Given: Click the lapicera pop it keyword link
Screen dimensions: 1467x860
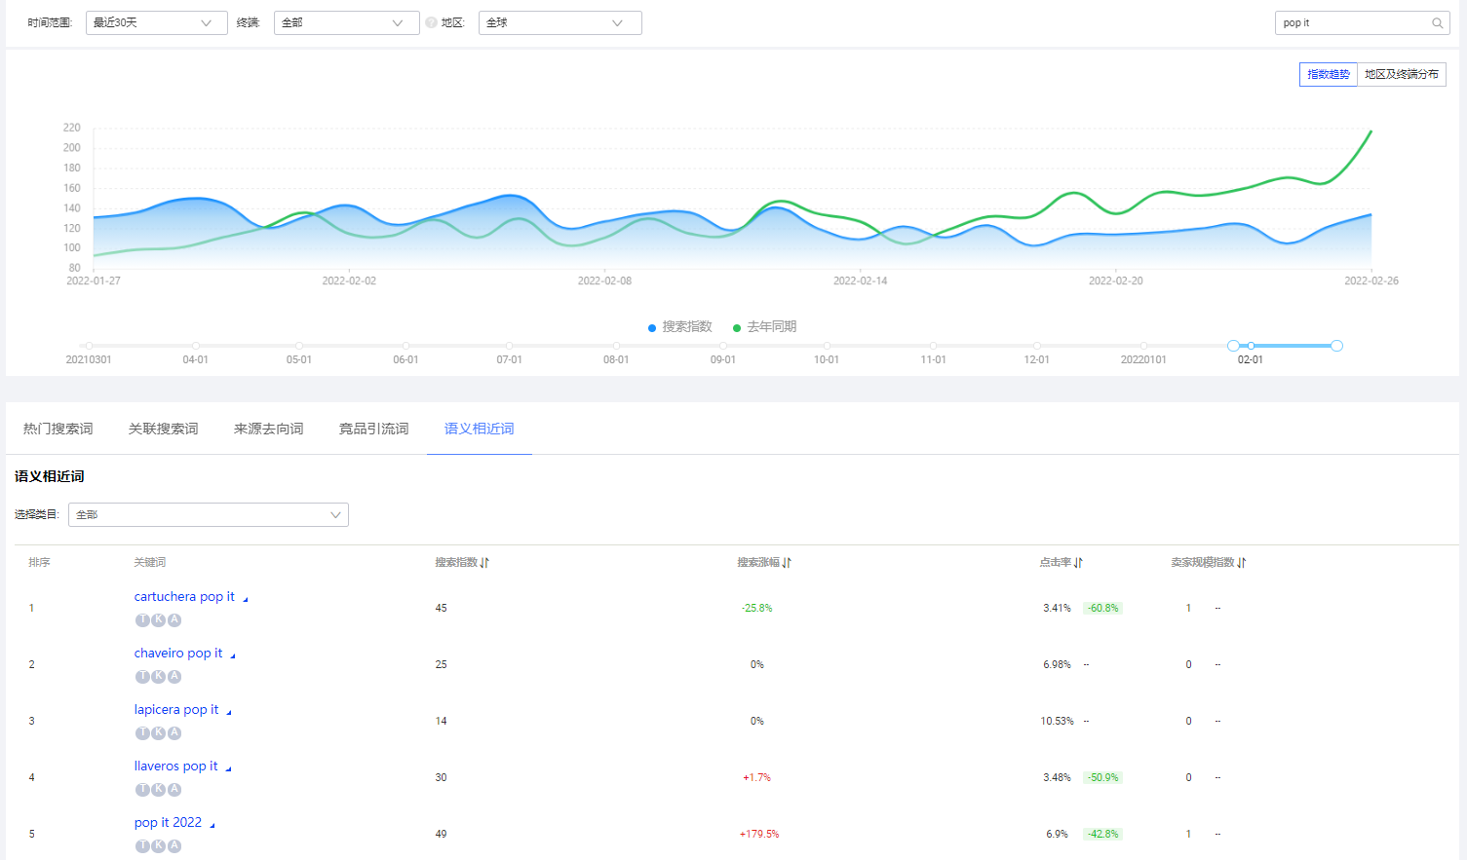Looking at the screenshot, I should click(176, 710).
